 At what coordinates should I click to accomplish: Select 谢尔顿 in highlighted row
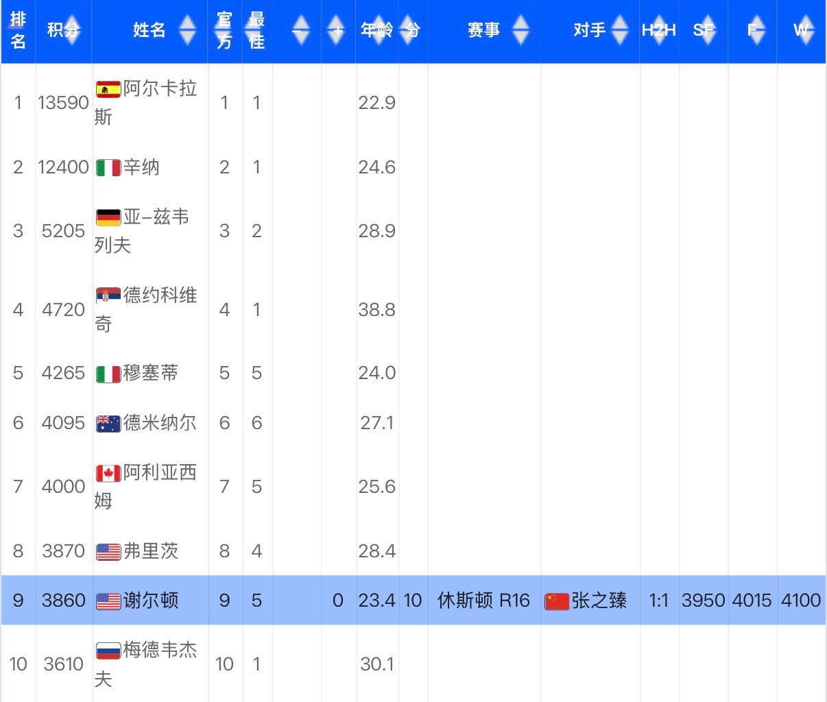click(x=151, y=601)
